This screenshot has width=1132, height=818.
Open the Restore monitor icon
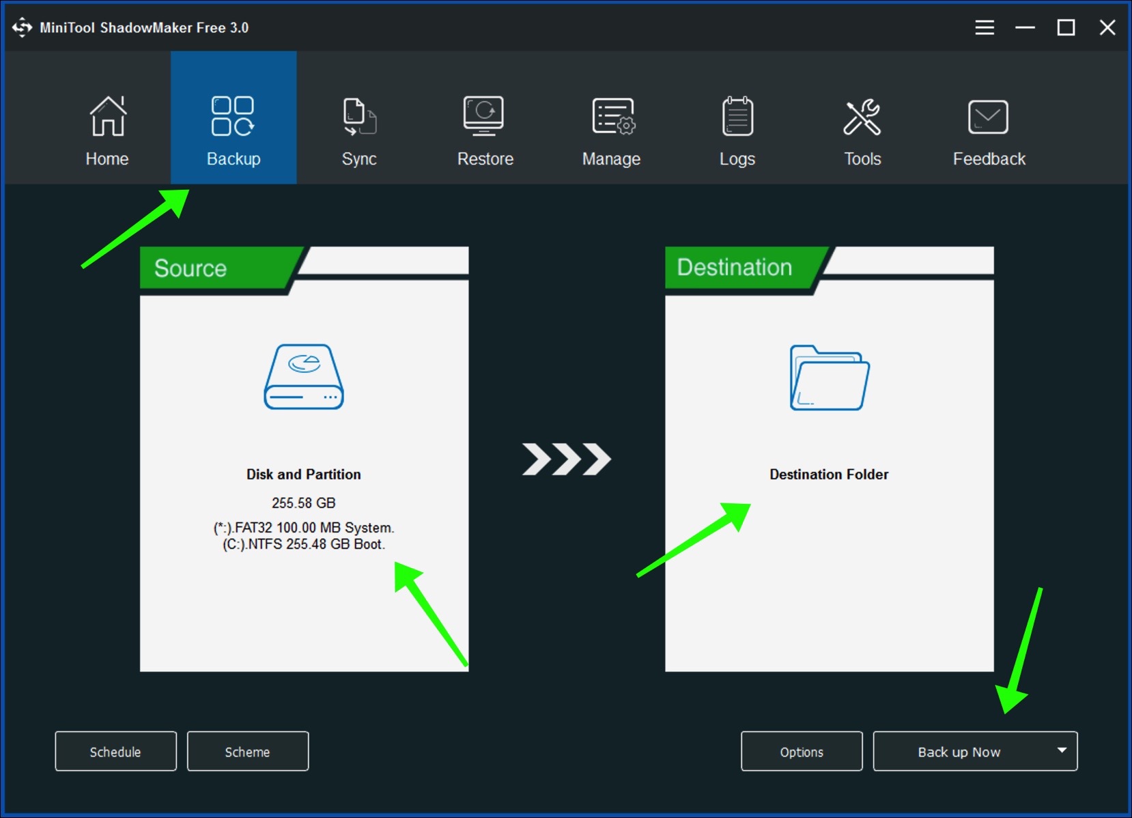(x=484, y=115)
